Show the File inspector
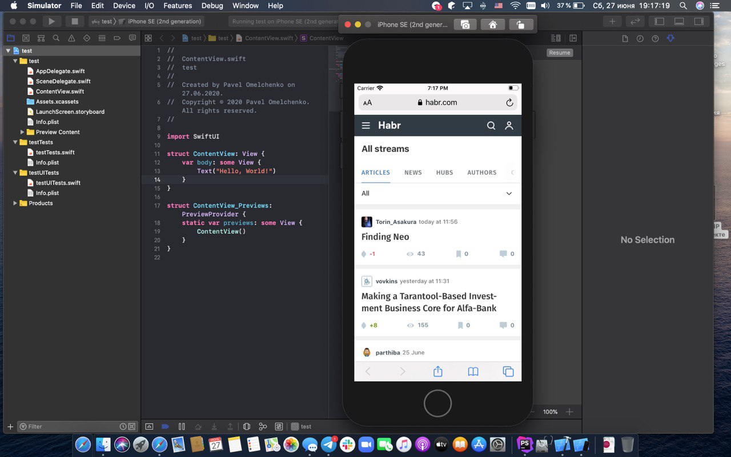This screenshot has width=731, height=457. click(x=625, y=38)
